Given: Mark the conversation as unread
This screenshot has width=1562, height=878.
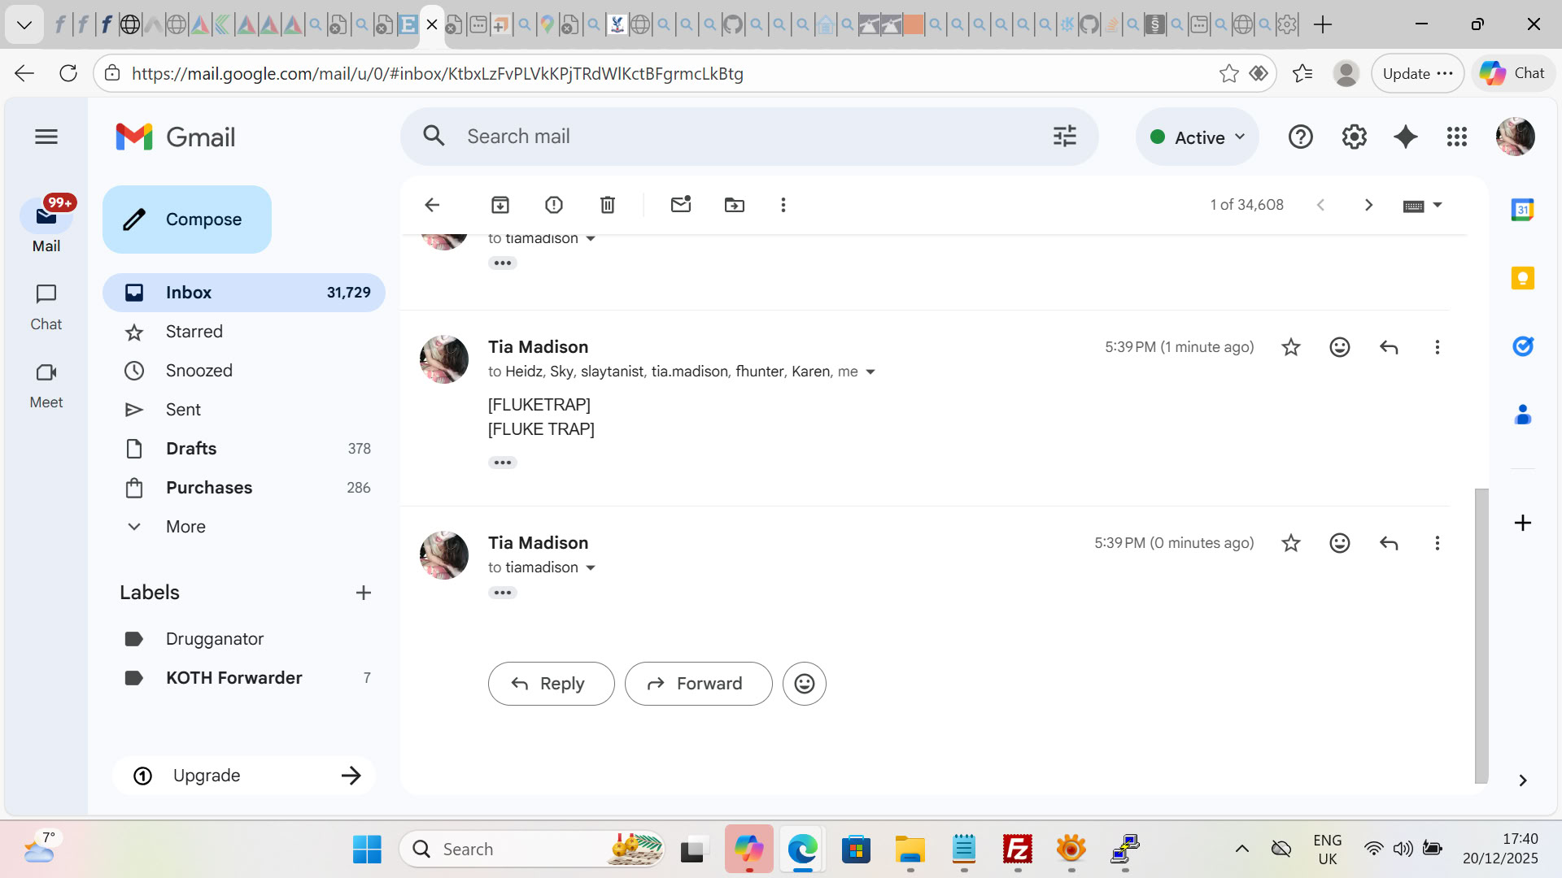Looking at the screenshot, I should click(x=681, y=205).
